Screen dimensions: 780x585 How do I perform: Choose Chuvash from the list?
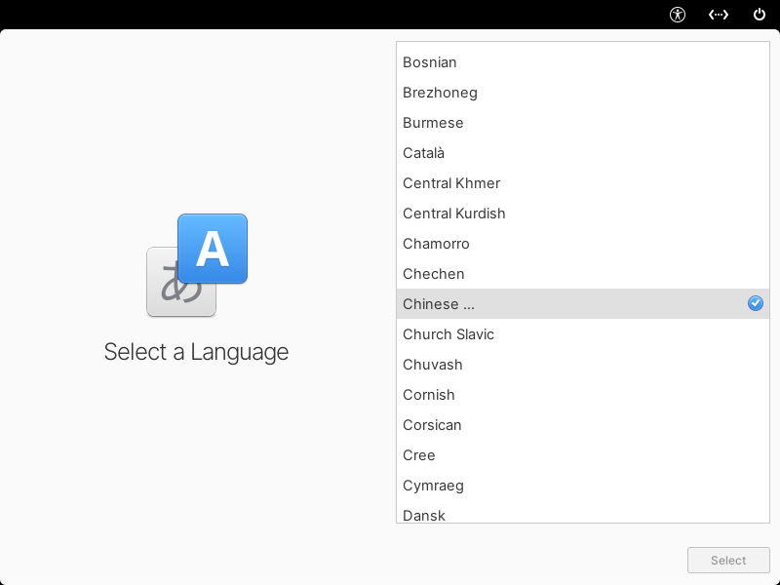(x=582, y=365)
